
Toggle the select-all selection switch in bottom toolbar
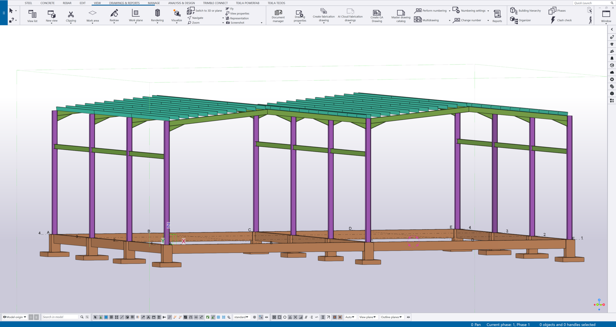[x=95, y=317]
